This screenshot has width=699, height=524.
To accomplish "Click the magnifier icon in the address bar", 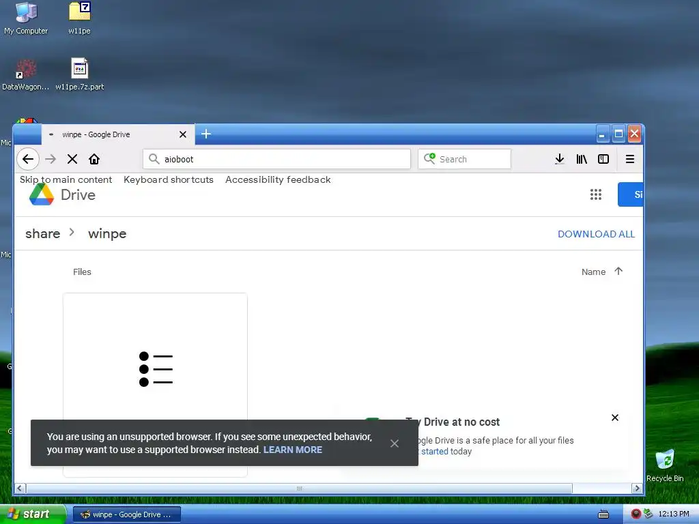I will [x=154, y=159].
